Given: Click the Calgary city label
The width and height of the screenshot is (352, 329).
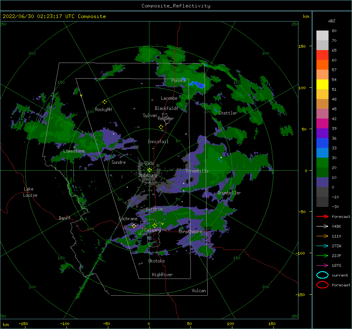Looking at the screenshot, I should click(153, 230).
